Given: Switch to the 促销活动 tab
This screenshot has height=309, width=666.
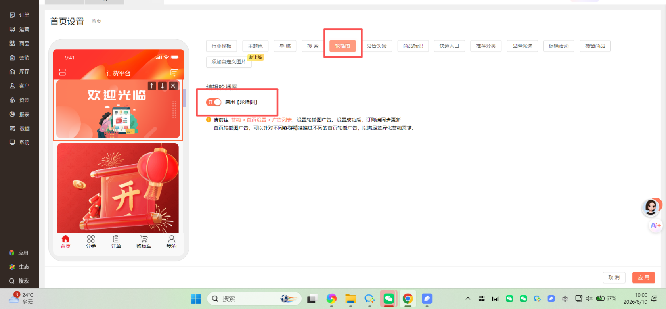Looking at the screenshot, I should (x=559, y=46).
